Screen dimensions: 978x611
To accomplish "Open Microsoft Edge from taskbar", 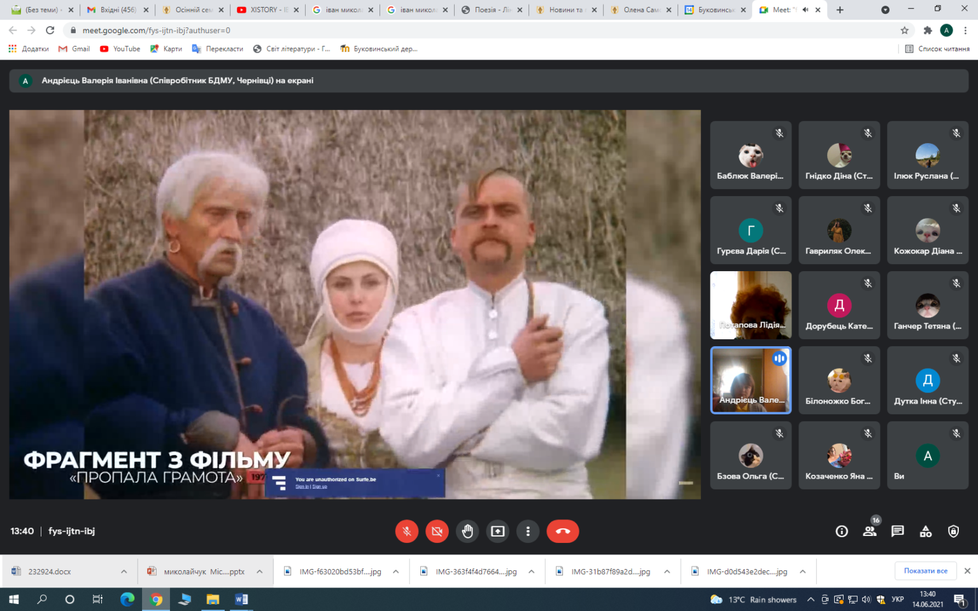I will tap(127, 599).
